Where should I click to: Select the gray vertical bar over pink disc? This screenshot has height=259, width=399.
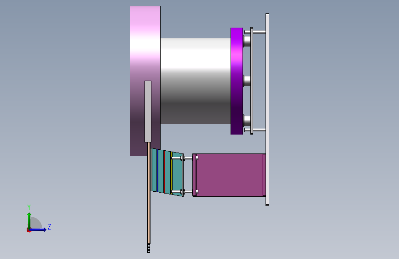click(148, 112)
